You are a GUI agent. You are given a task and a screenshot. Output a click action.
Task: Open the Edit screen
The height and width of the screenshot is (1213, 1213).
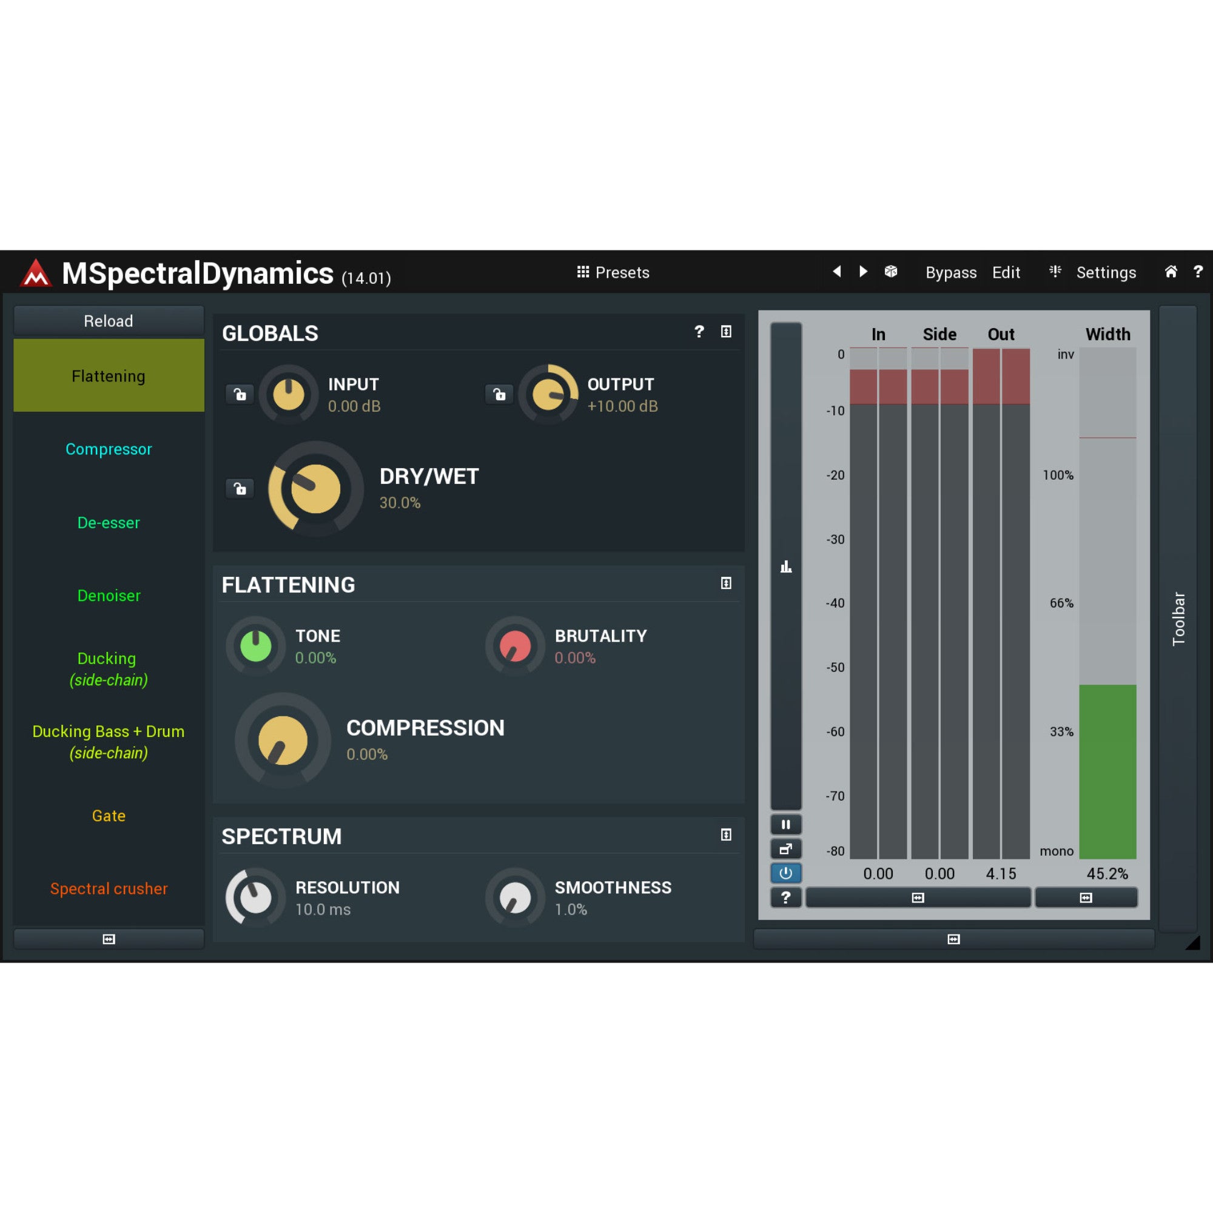[x=1006, y=272]
